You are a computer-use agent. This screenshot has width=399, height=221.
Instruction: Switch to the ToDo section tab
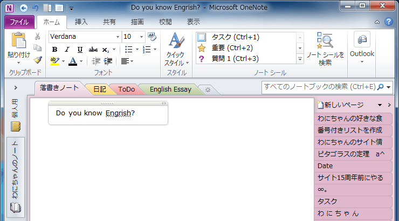pos(127,89)
